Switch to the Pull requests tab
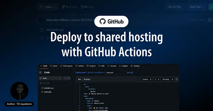This screenshot has height=111, width=213. click(66, 66)
